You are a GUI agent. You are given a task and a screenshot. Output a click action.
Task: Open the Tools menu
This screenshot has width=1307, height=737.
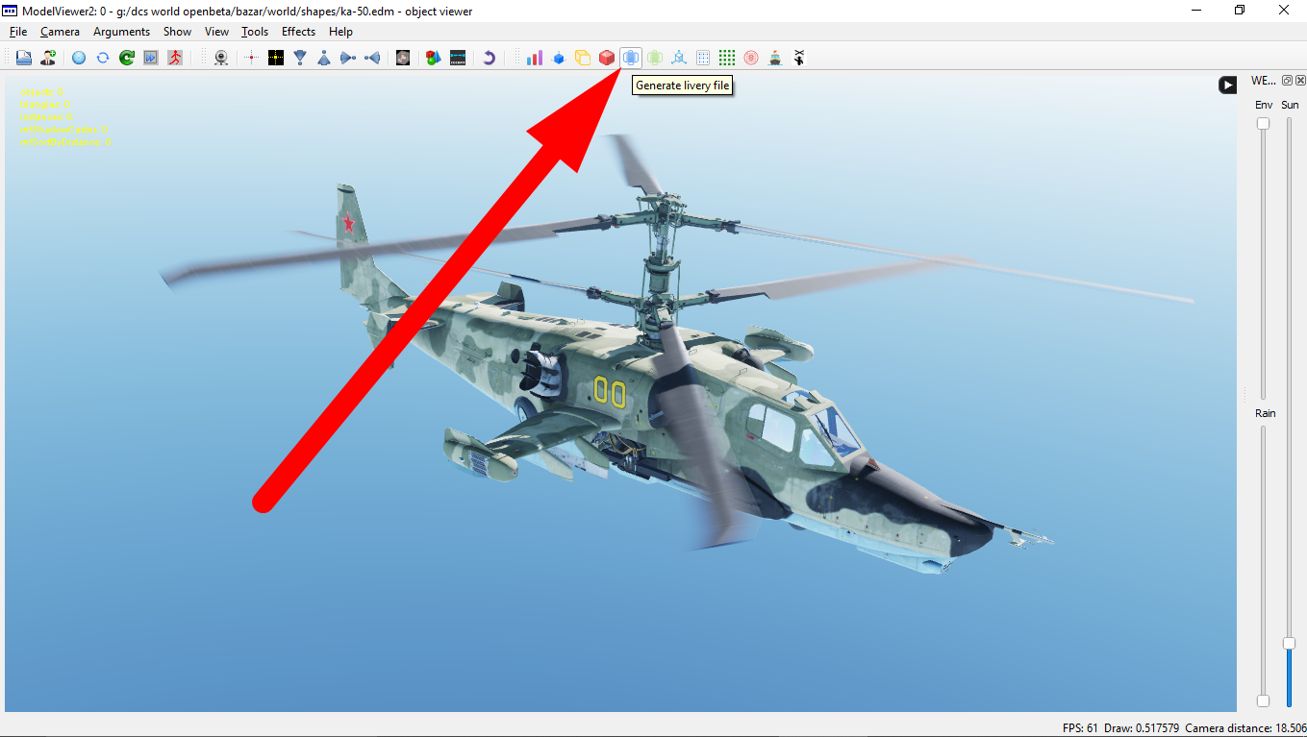255,32
